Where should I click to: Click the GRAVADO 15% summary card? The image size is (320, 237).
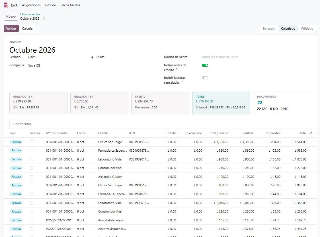coord(38,103)
